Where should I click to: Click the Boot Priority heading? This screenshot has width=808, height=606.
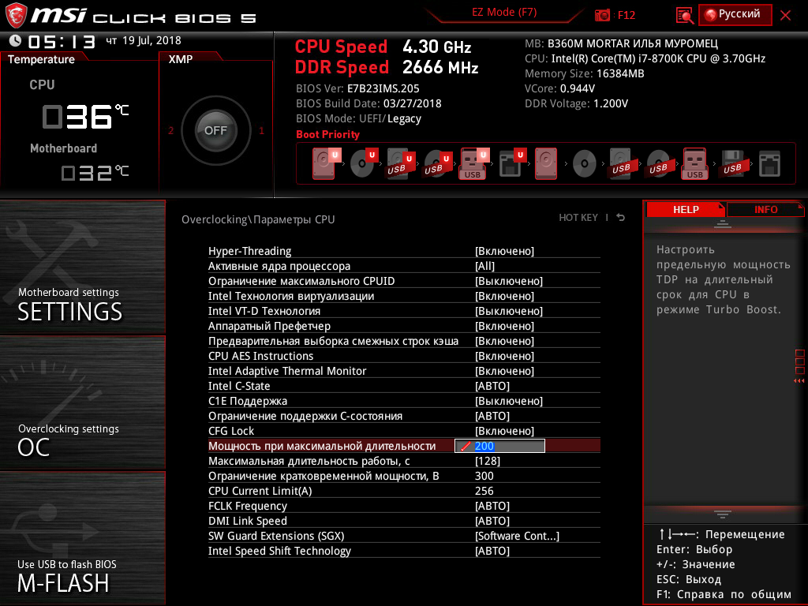point(327,134)
